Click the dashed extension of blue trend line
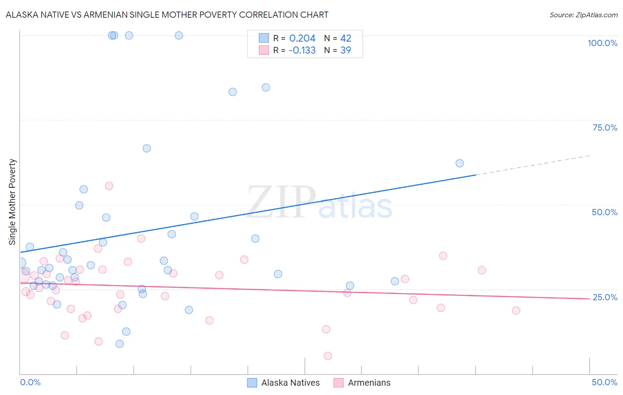 [533, 165]
